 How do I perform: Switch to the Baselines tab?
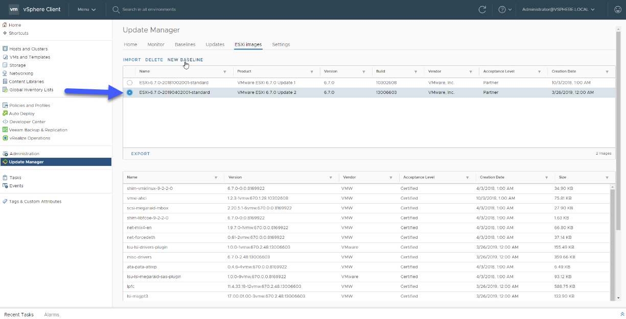(185, 44)
